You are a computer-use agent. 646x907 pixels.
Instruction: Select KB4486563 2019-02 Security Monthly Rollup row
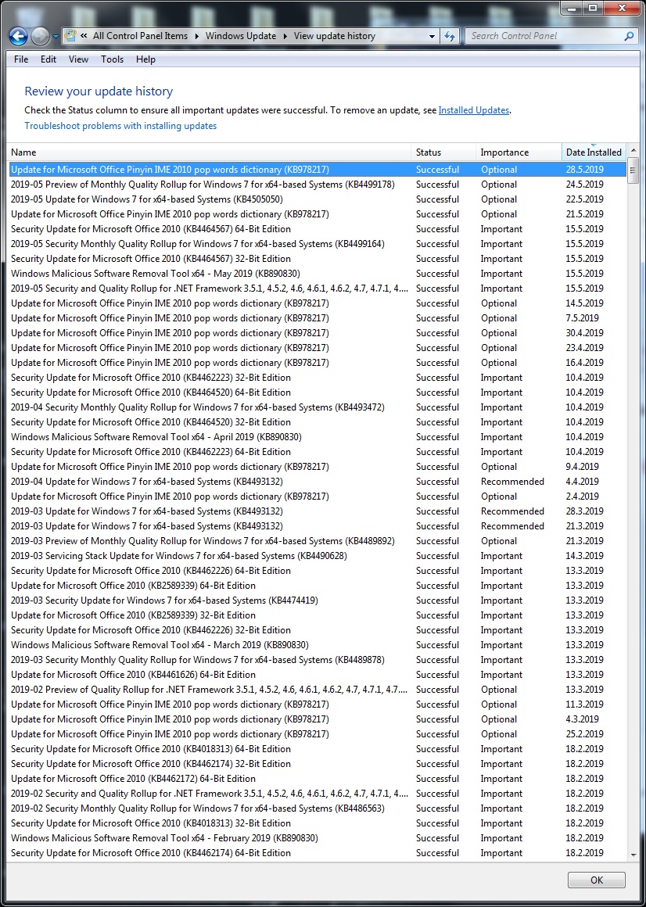317,808
